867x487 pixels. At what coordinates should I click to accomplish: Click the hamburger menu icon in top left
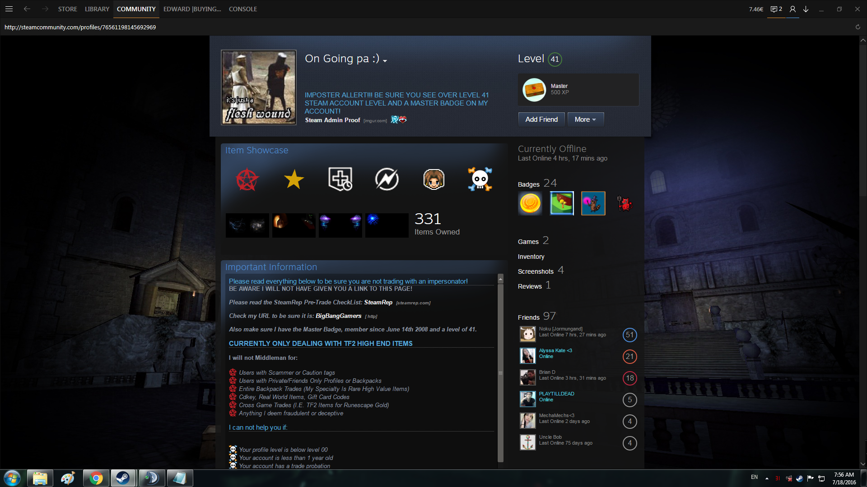pos(9,9)
